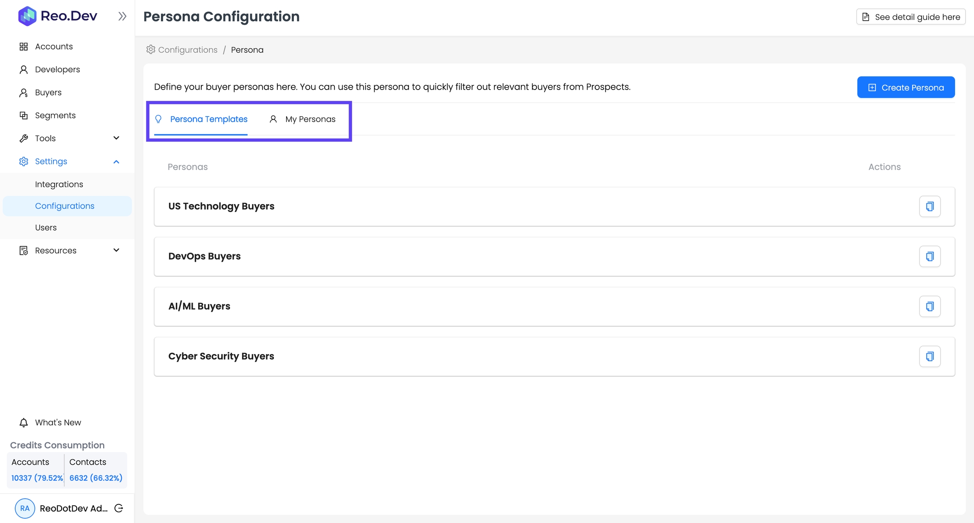Expand the Tools menu chevron
Viewport: 974px width, 523px height.
pos(116,138)
